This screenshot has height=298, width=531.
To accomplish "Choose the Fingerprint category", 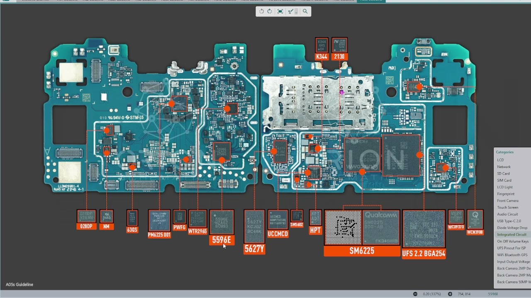I will click(506, 194).
